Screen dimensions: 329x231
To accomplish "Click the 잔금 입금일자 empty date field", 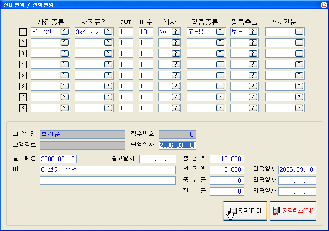I will (x=297, y=192).
